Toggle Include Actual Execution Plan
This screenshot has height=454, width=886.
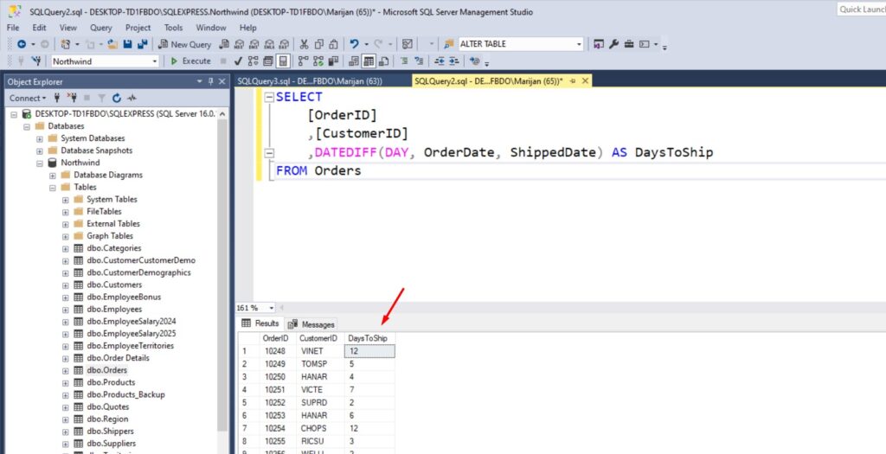303,61
